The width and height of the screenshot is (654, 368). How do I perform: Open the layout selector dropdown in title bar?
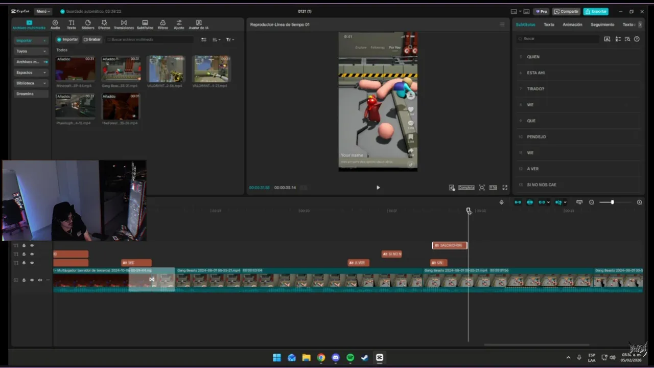pyautogui.click(x=516, y=11)
